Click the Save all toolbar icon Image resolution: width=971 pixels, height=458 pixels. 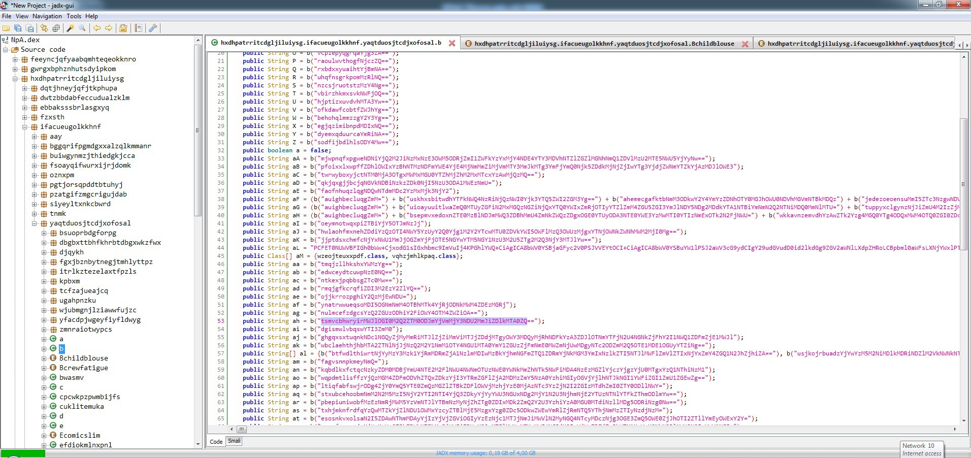[x=18, y=28]
